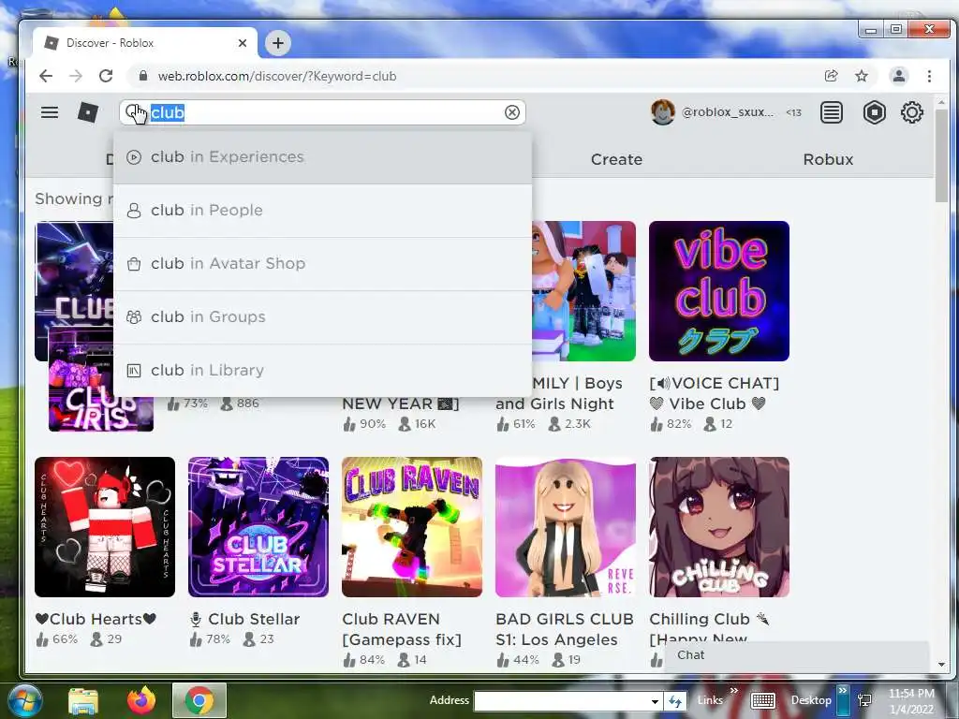
Task: Click the taskbar Address input box
Action: [x=561, y=701]
